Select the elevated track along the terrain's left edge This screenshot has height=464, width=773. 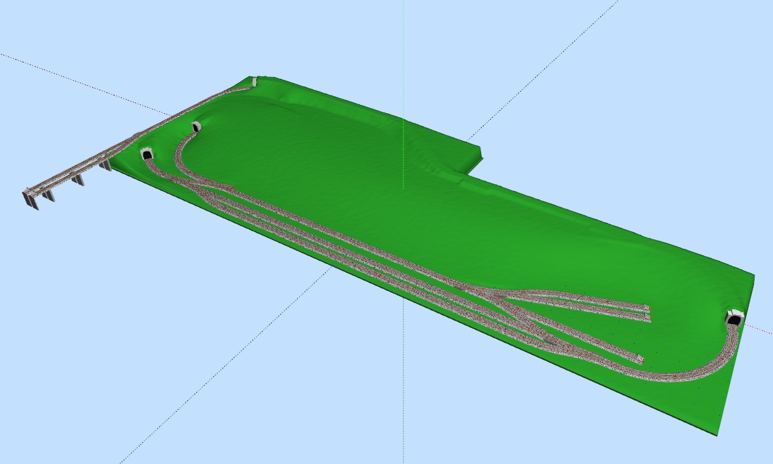click(191, 107)
